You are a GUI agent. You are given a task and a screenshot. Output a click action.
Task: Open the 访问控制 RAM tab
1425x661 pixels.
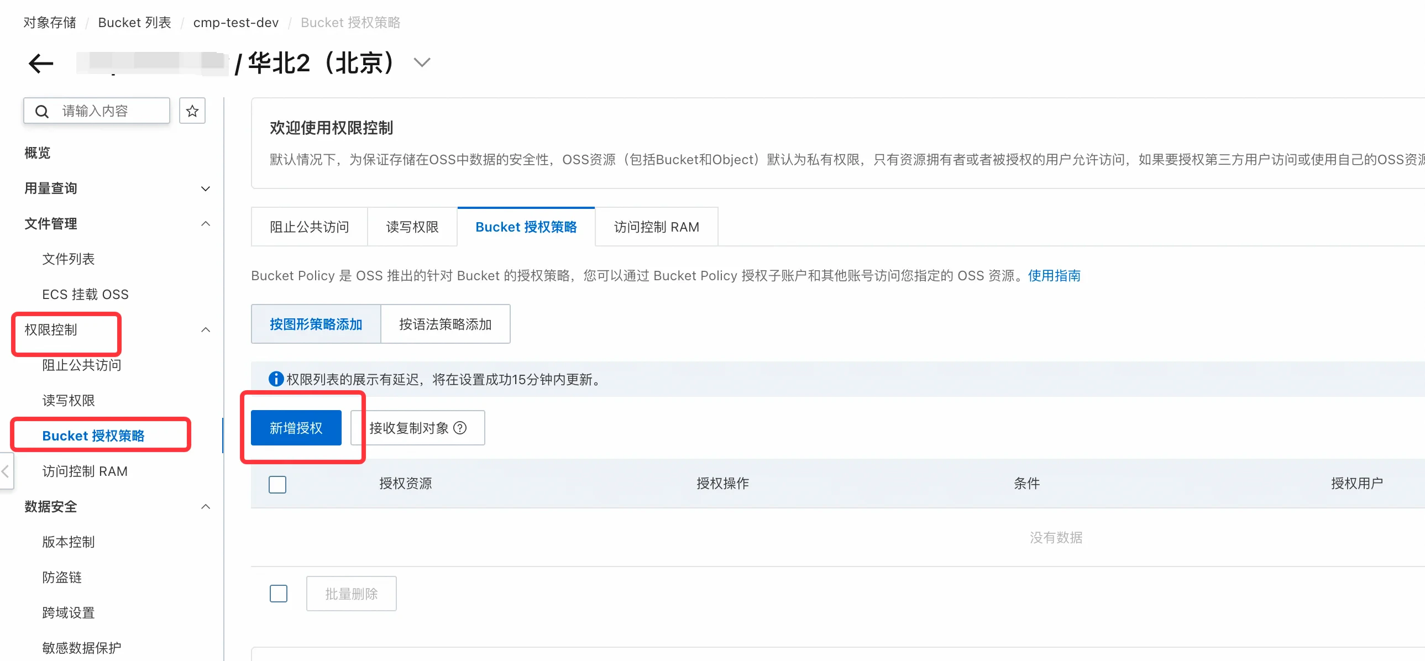coord(656,227)
